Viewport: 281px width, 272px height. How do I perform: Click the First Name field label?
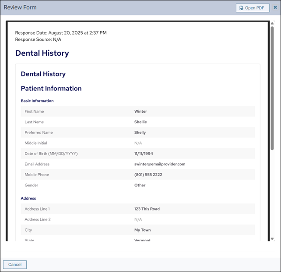click(34, 111)
